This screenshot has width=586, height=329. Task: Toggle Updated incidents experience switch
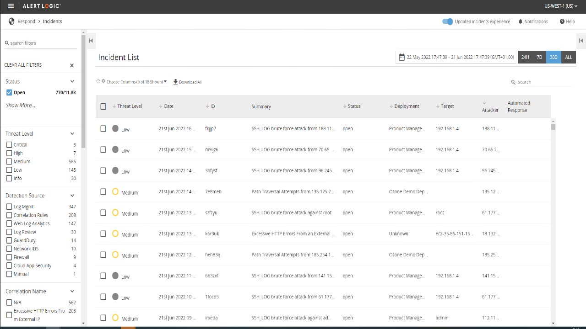coord(447,21)
